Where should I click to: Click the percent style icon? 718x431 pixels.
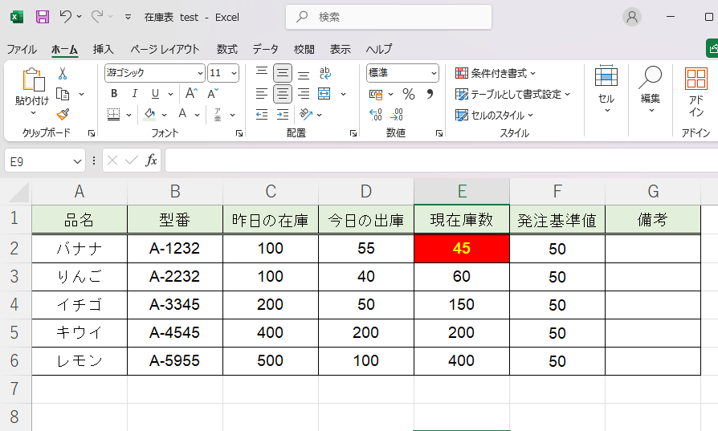coord(409,94)
